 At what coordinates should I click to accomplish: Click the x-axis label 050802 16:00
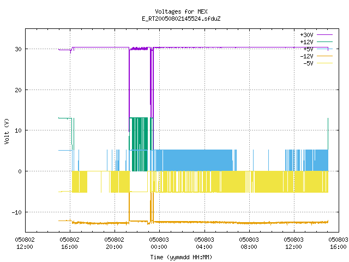(69, 243)
